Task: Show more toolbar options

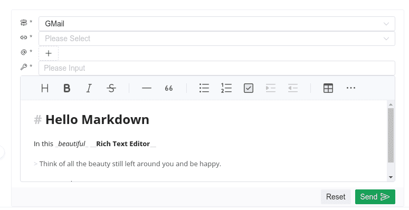Action: click(350, 88)
